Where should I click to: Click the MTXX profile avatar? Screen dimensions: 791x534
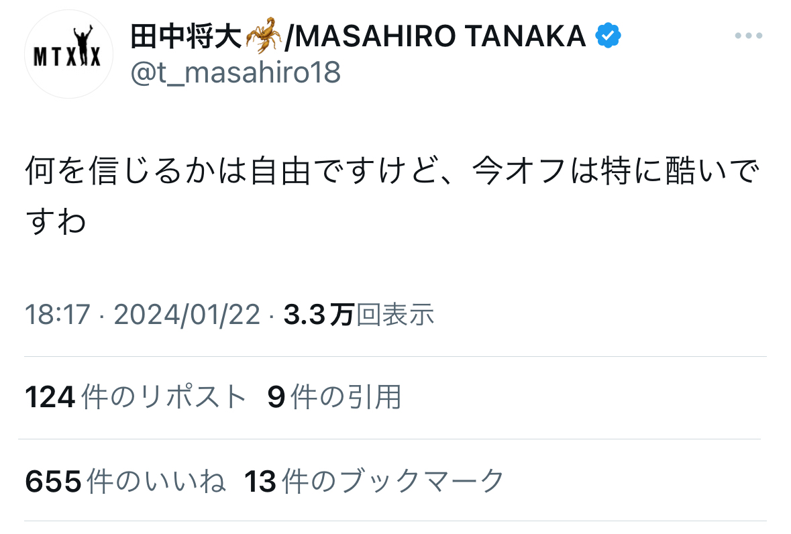68,54
